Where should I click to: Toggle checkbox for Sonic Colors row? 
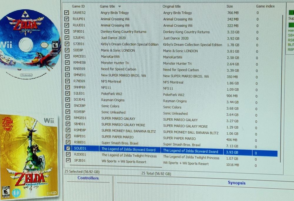68,105
